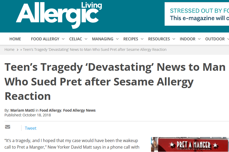Open the Food Allergy News category link
The image size is (229, 152).
point(79,110)
